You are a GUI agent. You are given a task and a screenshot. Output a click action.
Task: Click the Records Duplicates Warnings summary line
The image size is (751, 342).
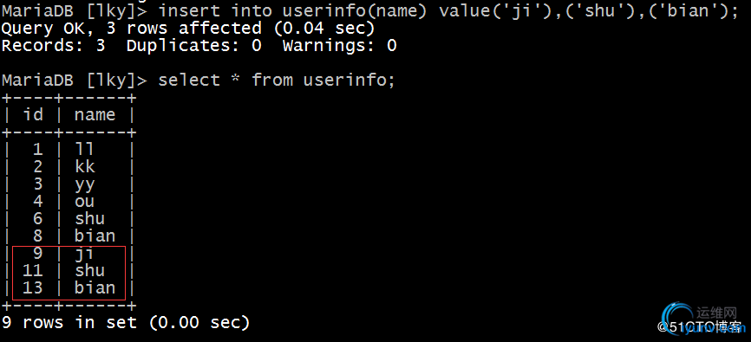coord(199,46)
